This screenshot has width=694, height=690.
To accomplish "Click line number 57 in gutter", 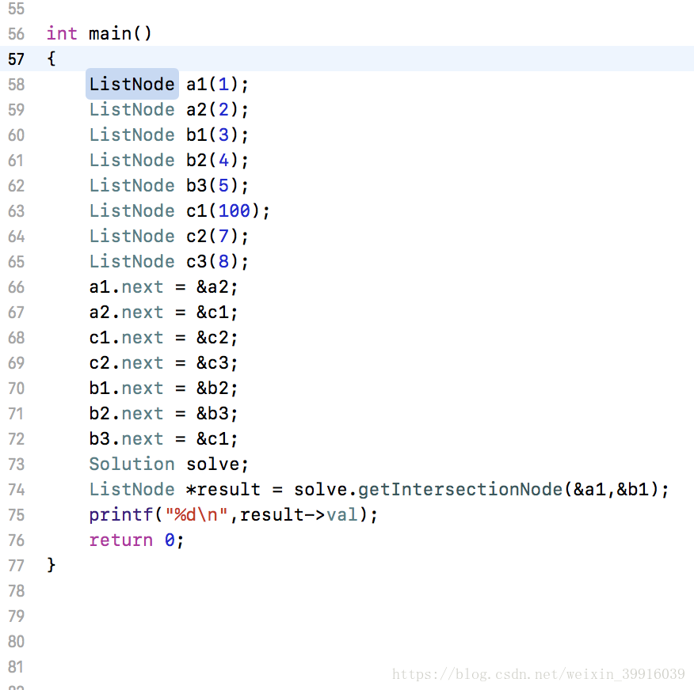I will tap(16, 59).
